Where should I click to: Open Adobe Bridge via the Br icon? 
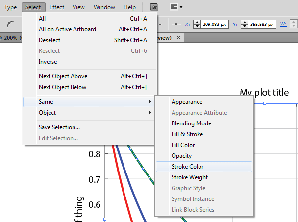[x=154, y=7]
